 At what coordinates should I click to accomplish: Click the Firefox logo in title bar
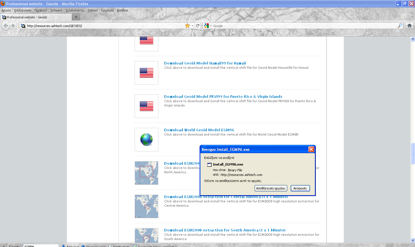3,3
